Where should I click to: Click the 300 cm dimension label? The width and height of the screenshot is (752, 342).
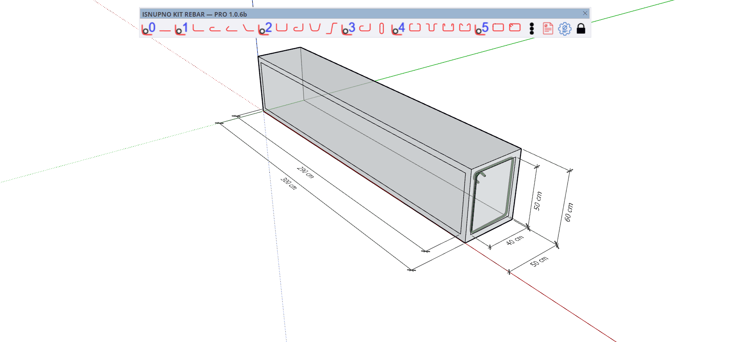(289, 183)
